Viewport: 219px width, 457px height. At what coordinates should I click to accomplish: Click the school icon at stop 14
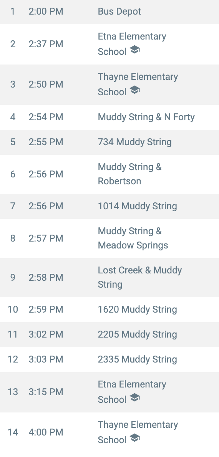(134, 438)
